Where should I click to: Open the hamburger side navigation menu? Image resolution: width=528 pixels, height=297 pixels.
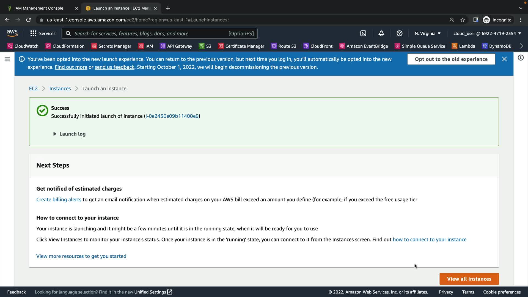[7, 59]
